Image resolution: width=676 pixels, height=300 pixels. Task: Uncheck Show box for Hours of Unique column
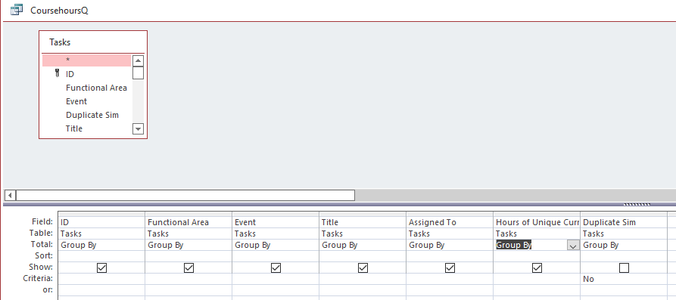537,268
